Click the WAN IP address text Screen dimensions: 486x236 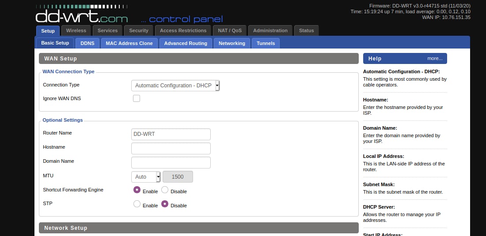(x=446, y=17)
